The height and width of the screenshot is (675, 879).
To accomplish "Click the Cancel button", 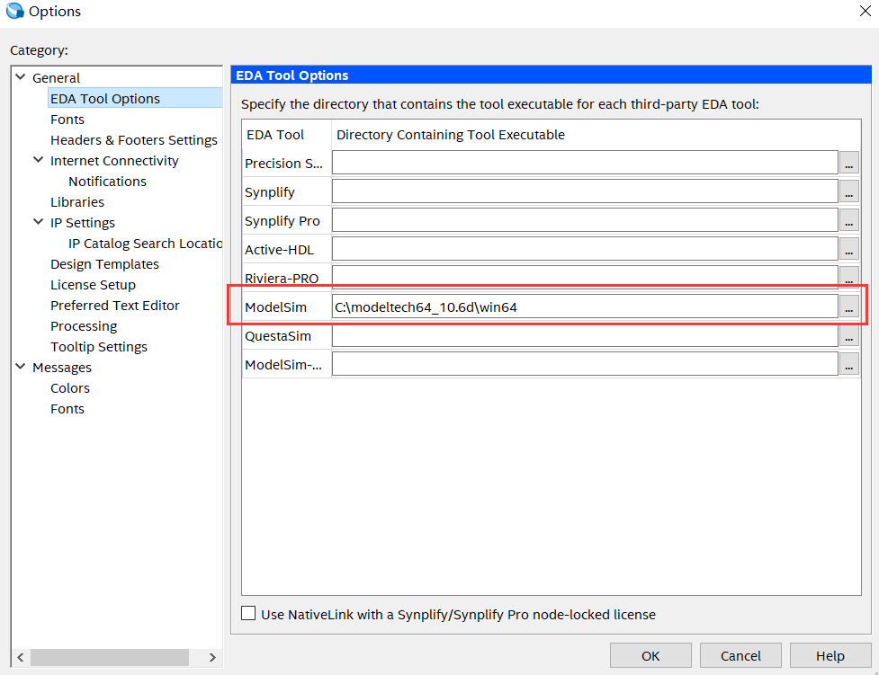I will [x=740, y=655].
